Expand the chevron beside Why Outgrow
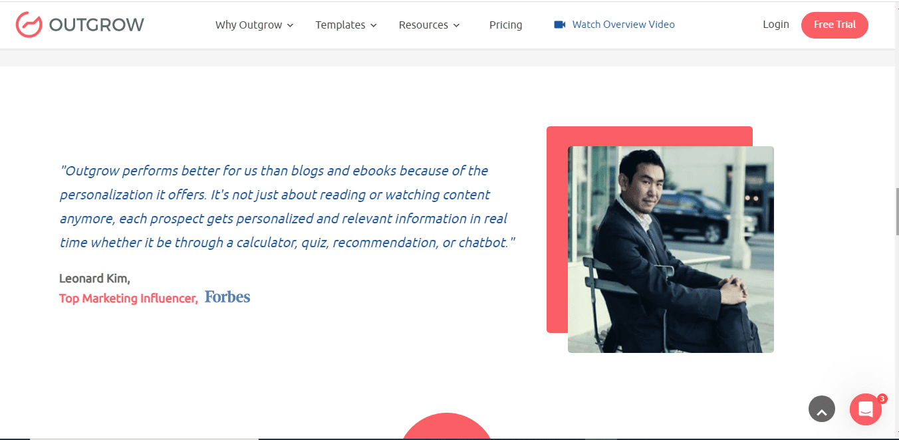The height and width of the screenshot is (440, 899). click(290, 25)
